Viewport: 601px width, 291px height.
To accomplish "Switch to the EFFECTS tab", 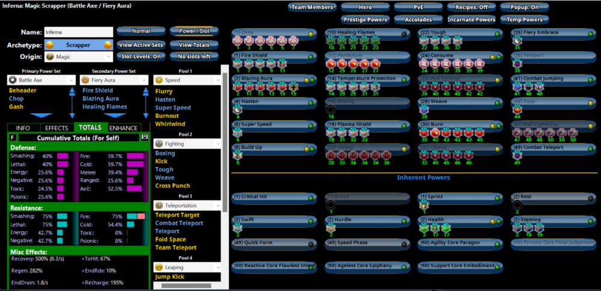I will 56,128.
